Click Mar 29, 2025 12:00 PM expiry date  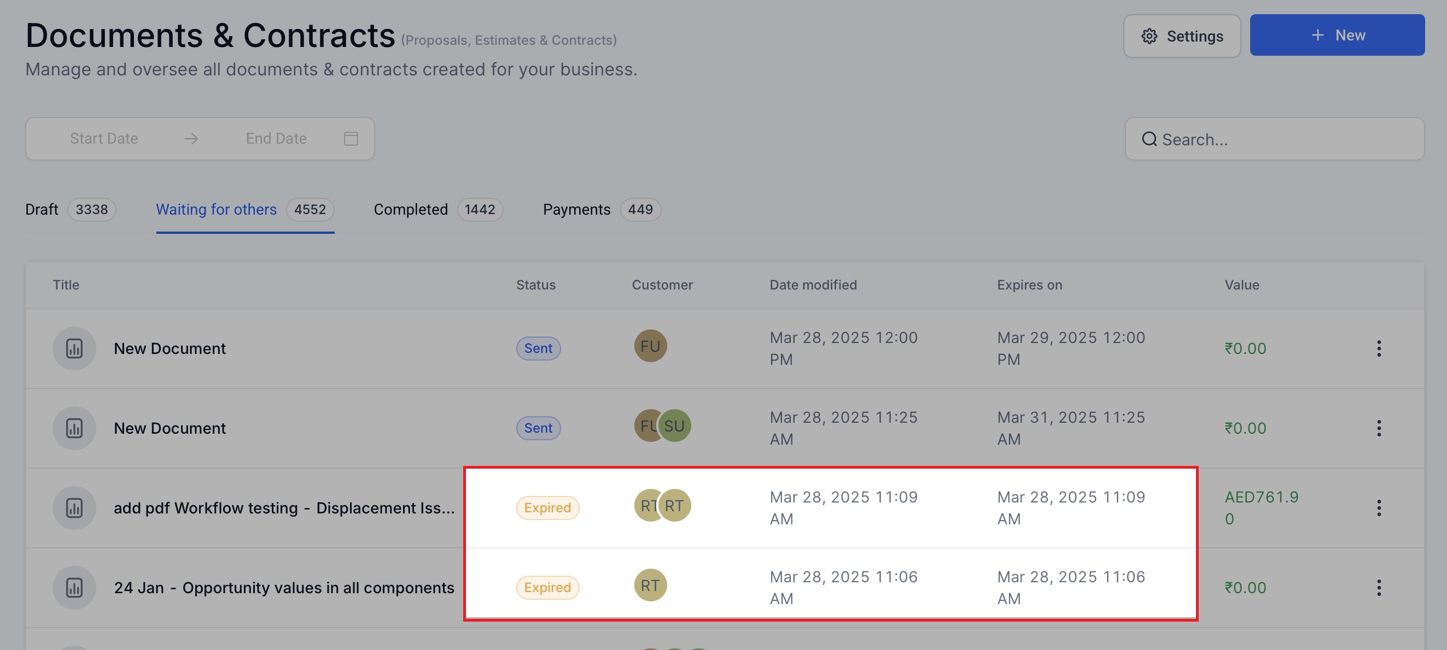[1071, 348]
